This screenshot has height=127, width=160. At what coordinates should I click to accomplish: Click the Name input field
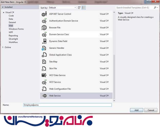(x=67, y=105)
